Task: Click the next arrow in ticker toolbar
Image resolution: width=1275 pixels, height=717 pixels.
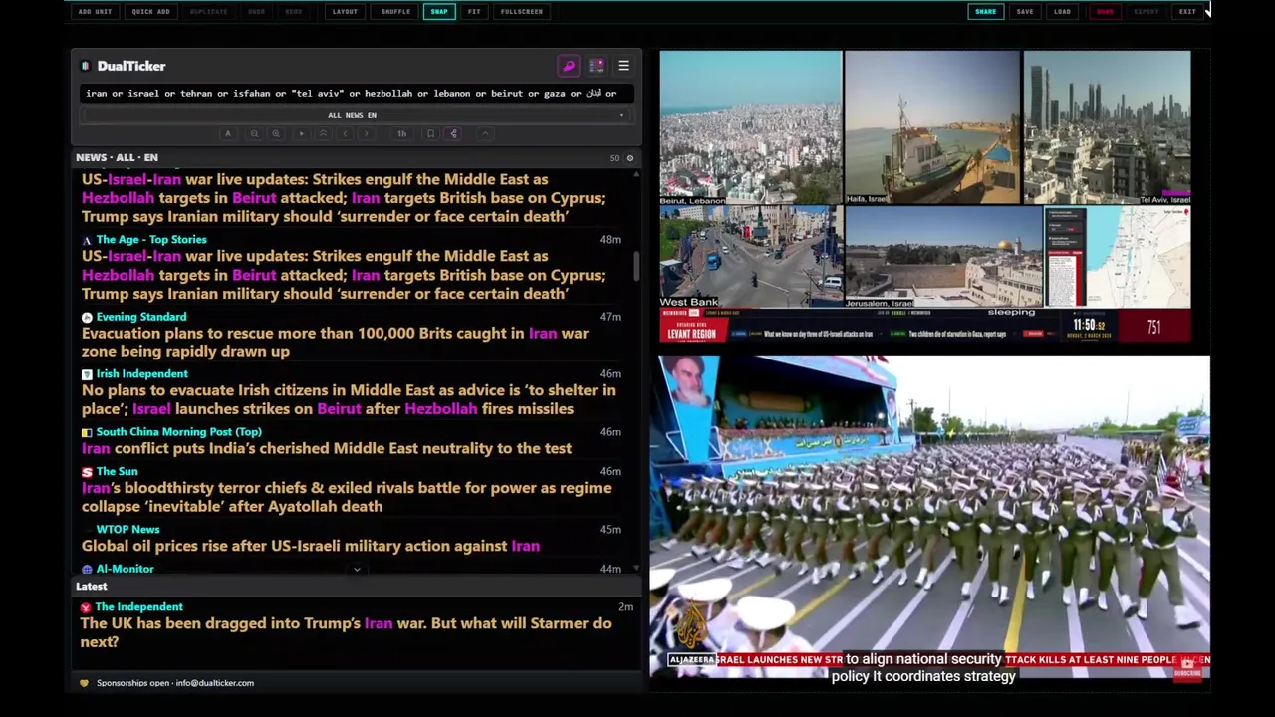Action: pos(366,133)
